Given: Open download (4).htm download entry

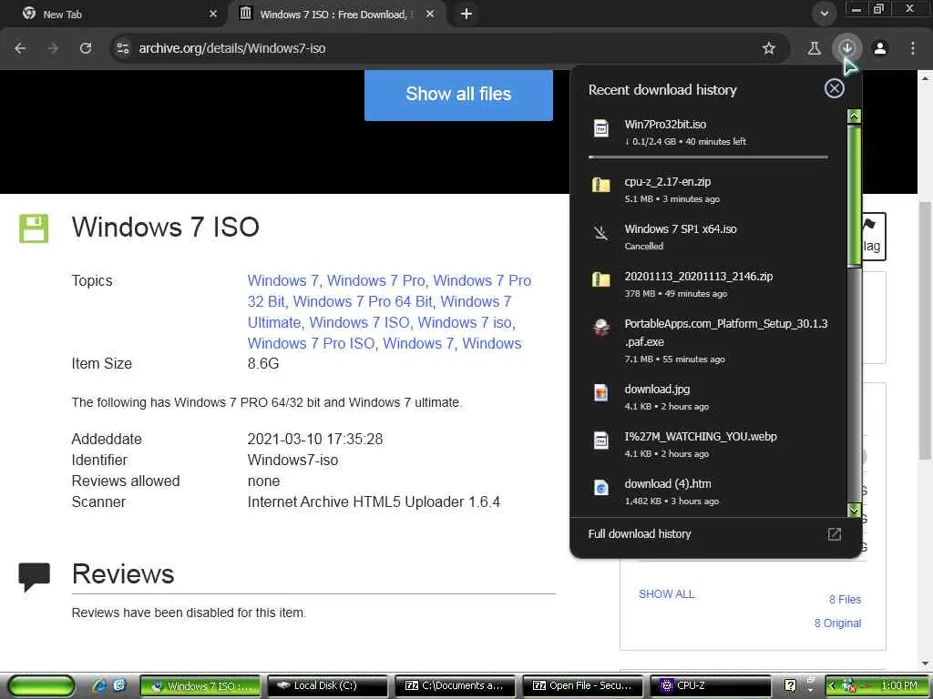Looking at the screenshot, I should coord(708,491).
